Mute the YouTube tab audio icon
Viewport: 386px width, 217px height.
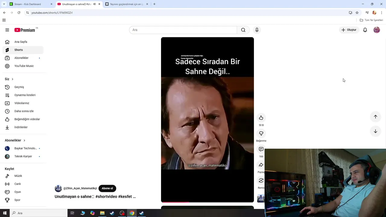pyautogui.click(x=95, y=4)
